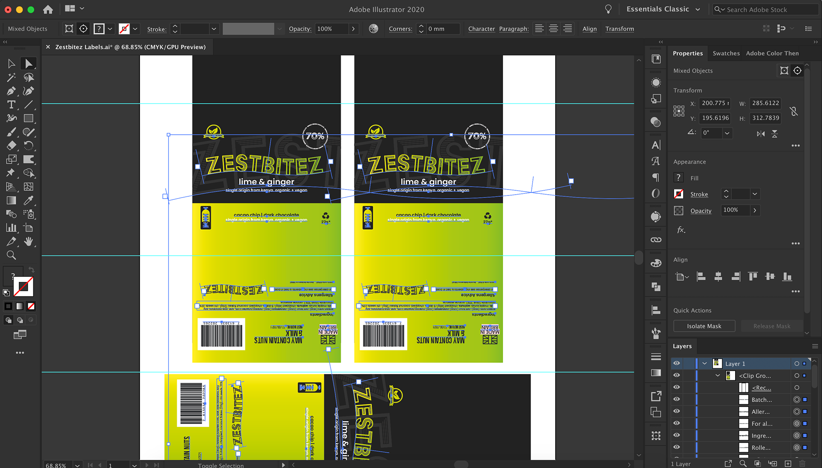Click Vertical Align Top in Align panel
This screenshot has height=468, width=822.
click(x=753, y=277)
